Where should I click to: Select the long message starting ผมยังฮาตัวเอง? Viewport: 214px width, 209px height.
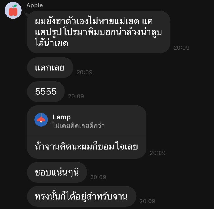click(x=99, y=32)
